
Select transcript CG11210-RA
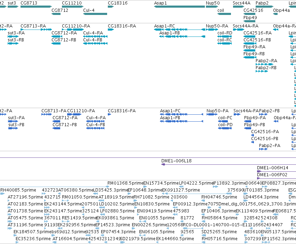[76, 26]
